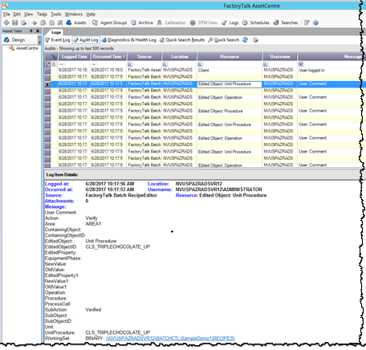Open the File menu
The image size is (366, 350).
6,14
